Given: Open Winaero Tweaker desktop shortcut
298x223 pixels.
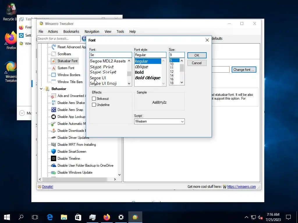Looking at the screenshot, I should pos(11,72).
